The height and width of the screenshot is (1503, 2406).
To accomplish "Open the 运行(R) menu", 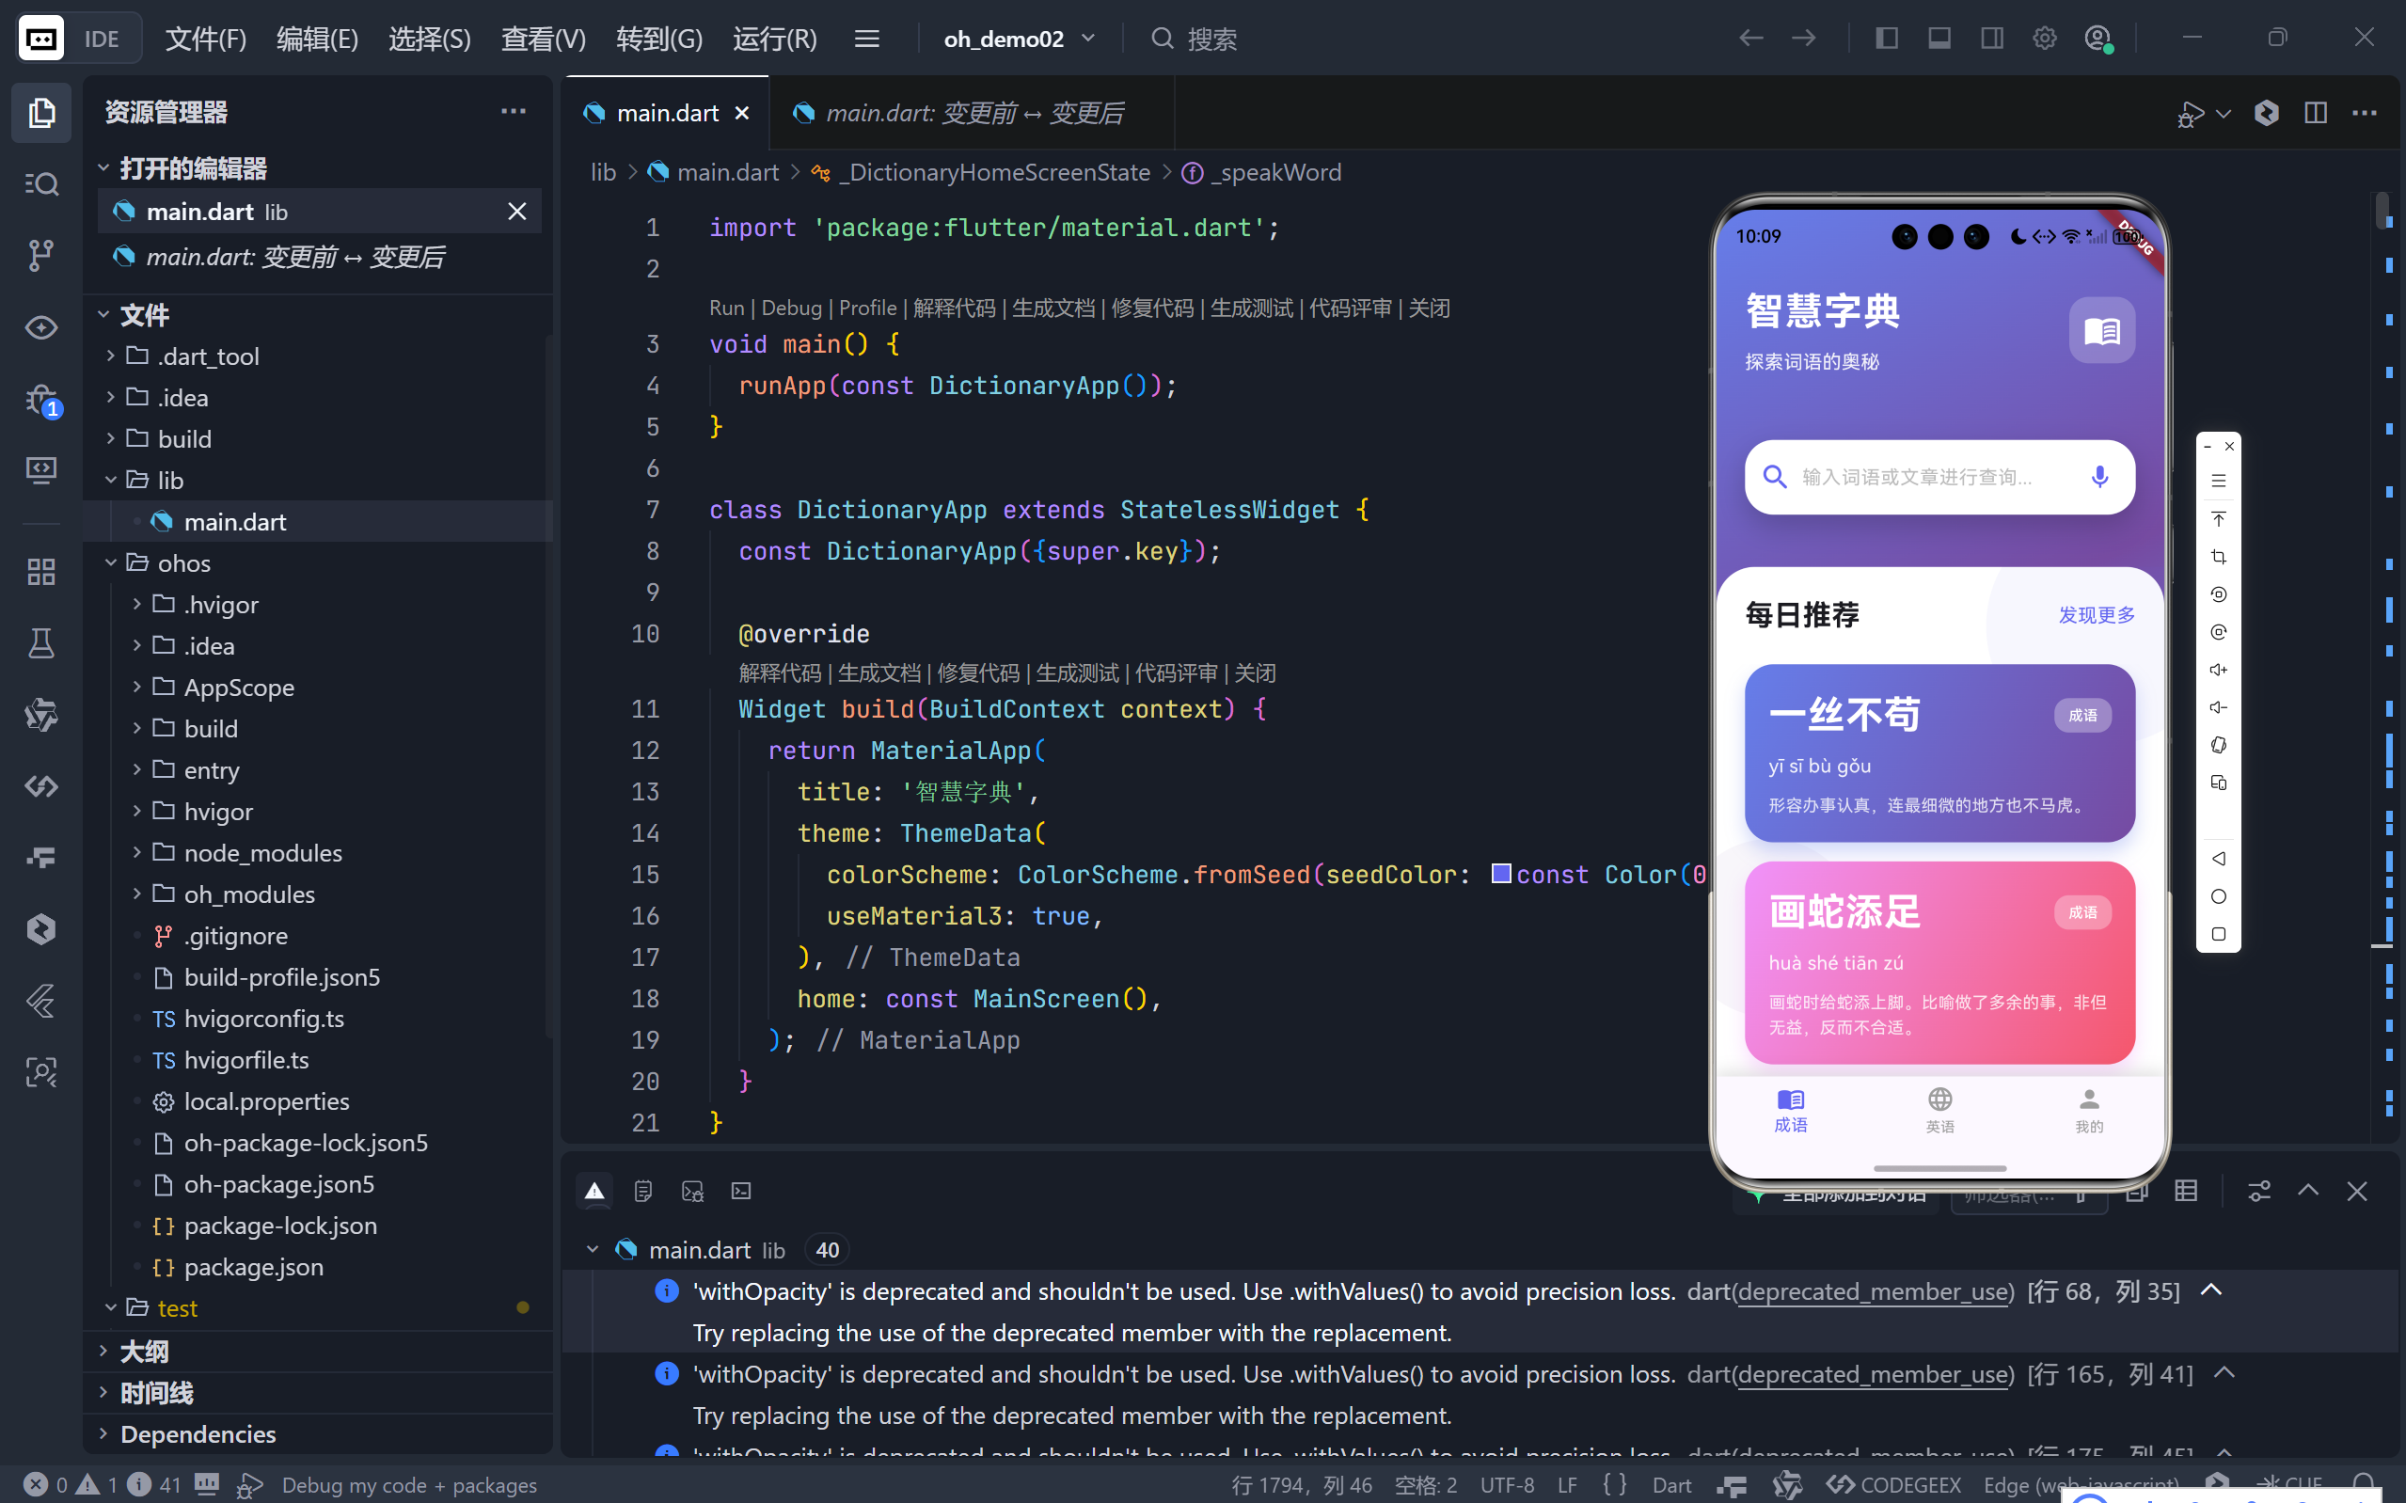I will 774,39.
